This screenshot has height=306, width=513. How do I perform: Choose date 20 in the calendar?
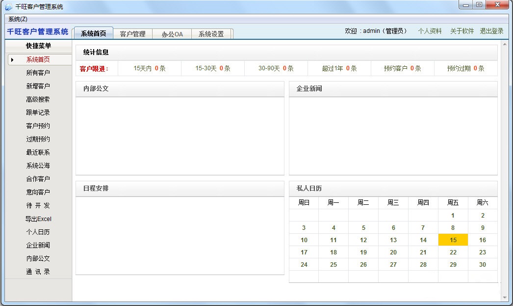tap(393, 252)
